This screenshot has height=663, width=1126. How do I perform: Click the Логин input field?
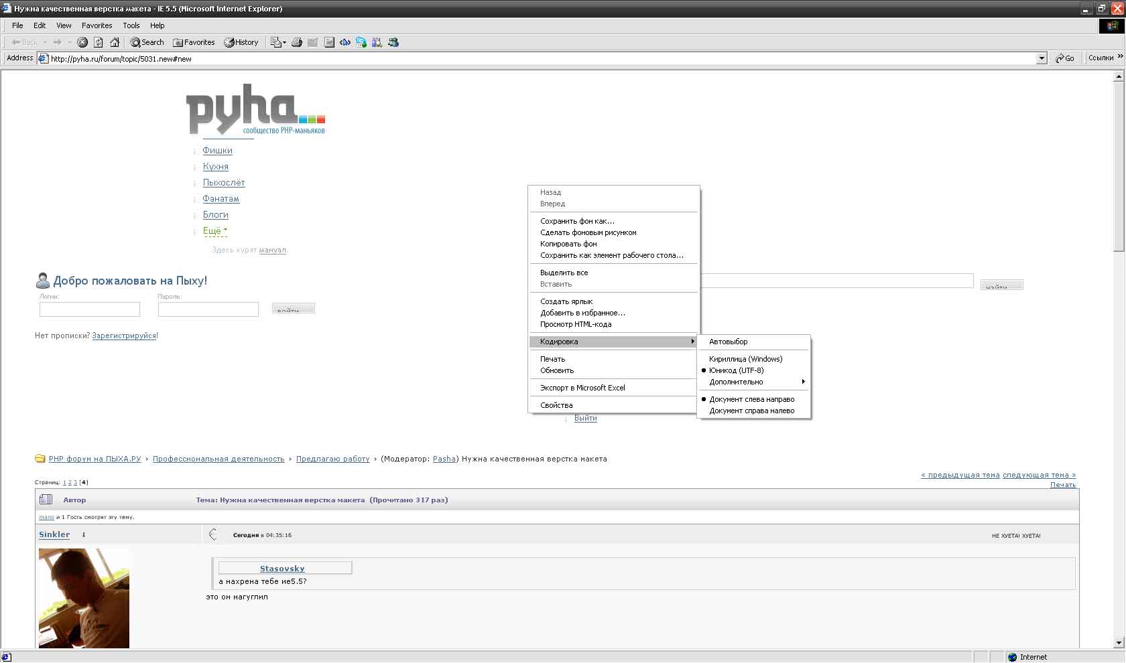click(x=89, y=309)
